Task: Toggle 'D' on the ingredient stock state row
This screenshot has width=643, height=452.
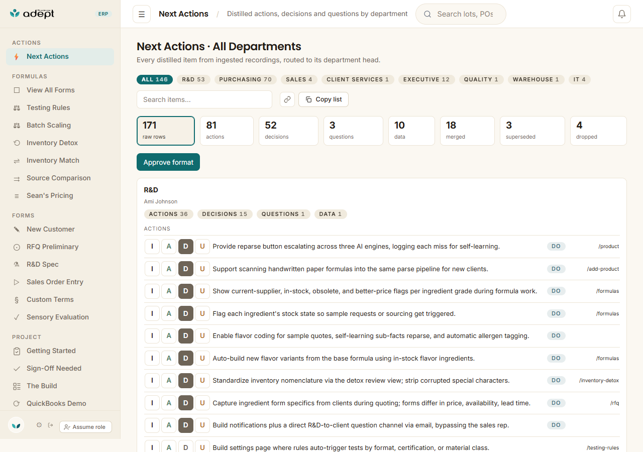Action: pyautogui.click(x=186, y=313)
